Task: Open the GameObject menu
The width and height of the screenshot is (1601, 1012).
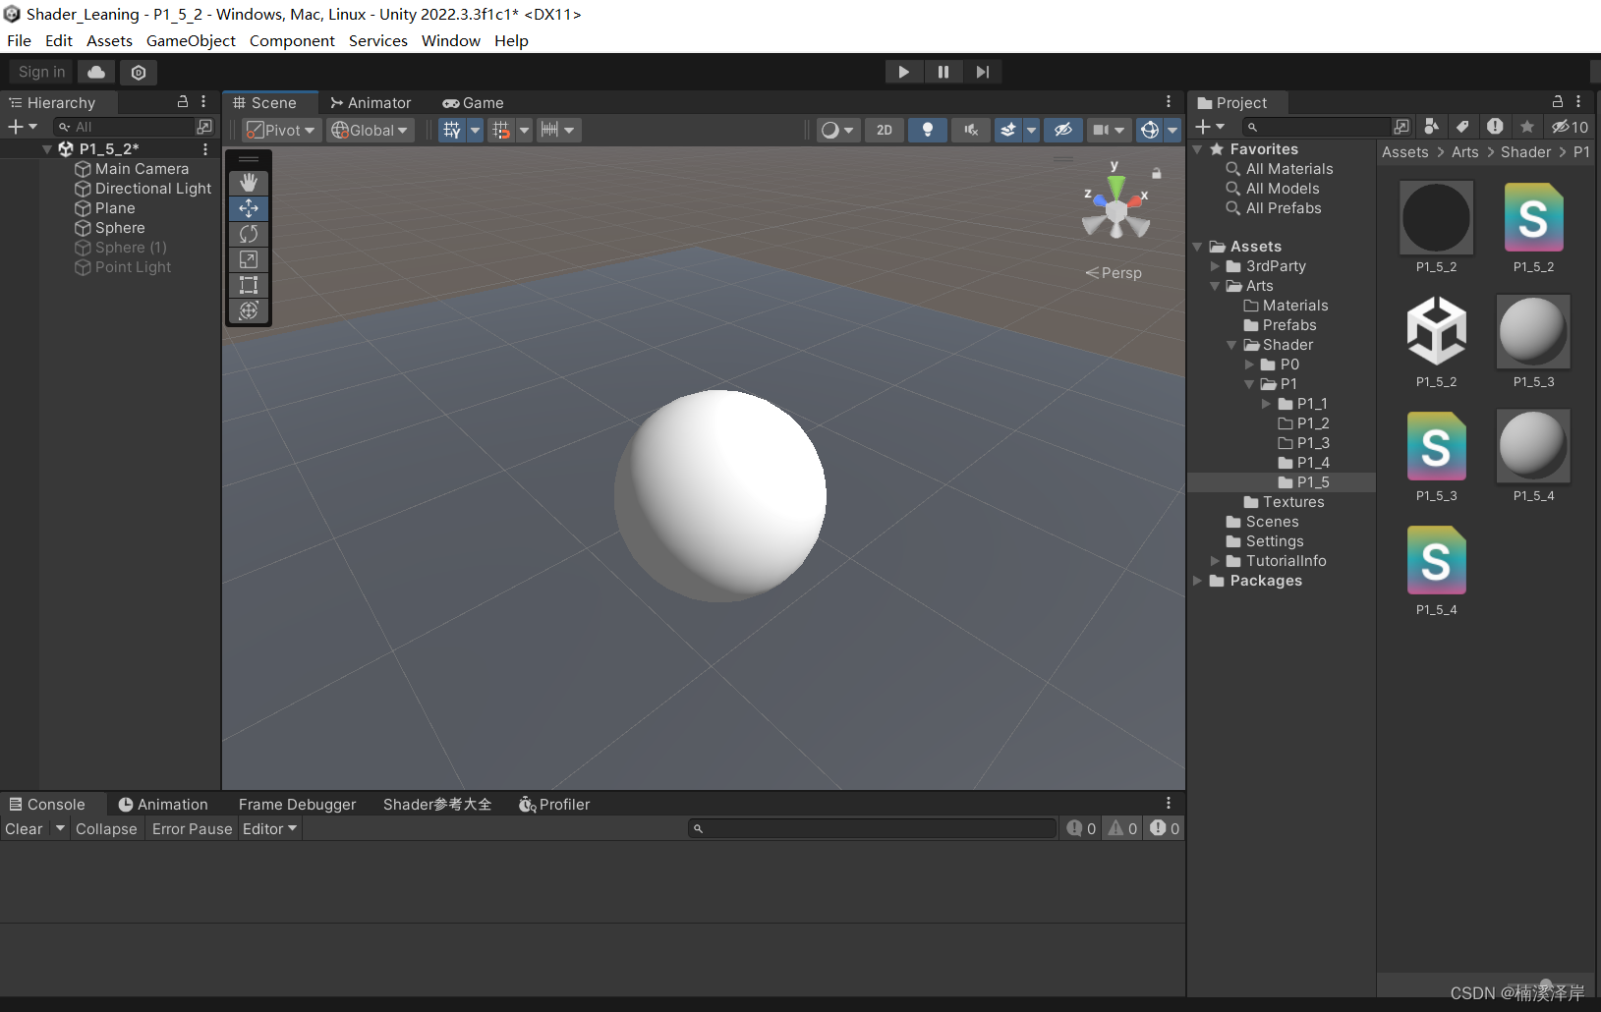Action: (192, 40)
